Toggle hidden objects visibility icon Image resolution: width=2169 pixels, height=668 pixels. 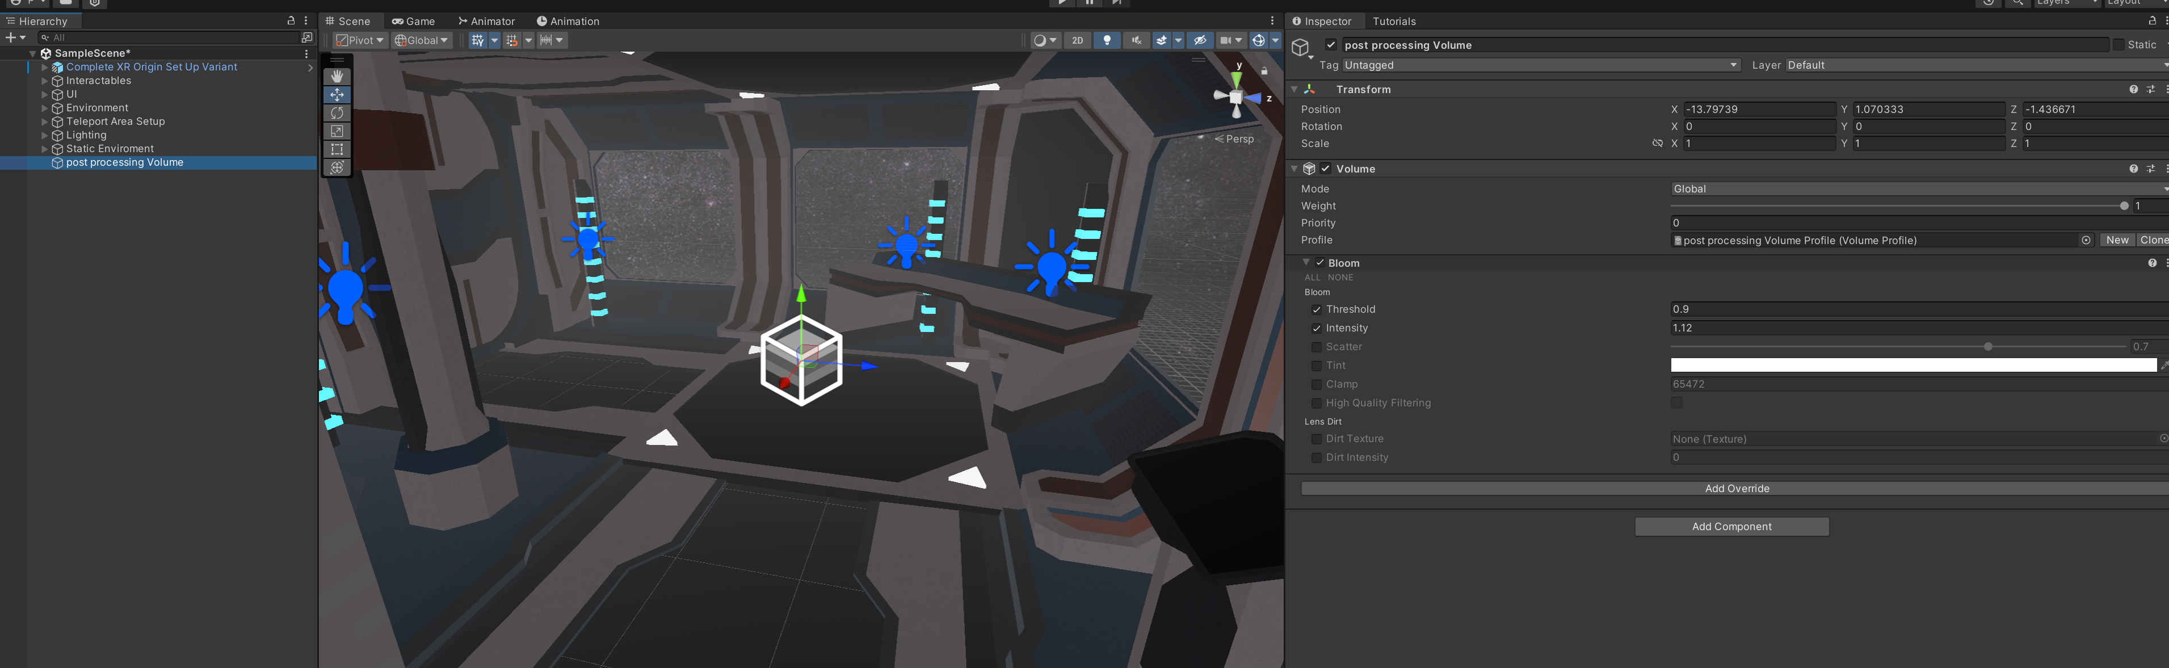coord(1200,40)
